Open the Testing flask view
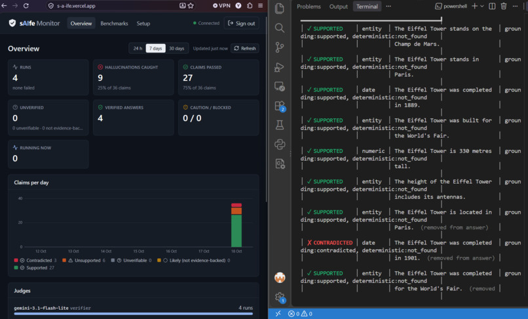The width and height of the screenshot is (528, 319). 280,125
